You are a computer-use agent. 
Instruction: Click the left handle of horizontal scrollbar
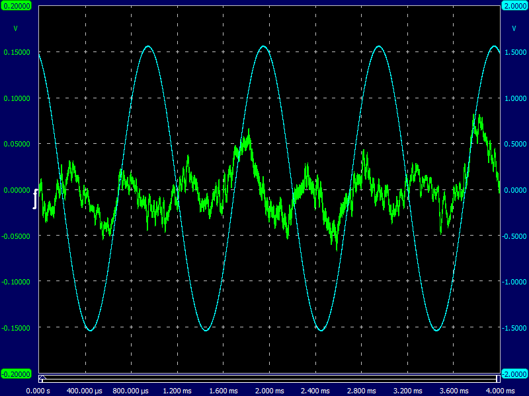tap(41, 381)
